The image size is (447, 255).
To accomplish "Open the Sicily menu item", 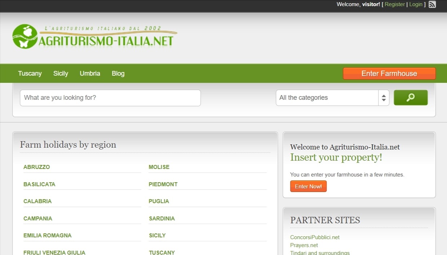I will click(x=61, y=73).
